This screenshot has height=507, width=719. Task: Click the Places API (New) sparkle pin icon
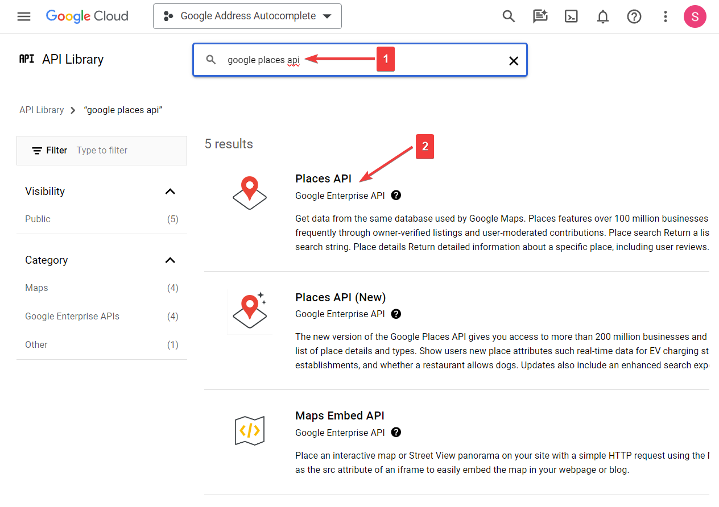click(250, 311)
